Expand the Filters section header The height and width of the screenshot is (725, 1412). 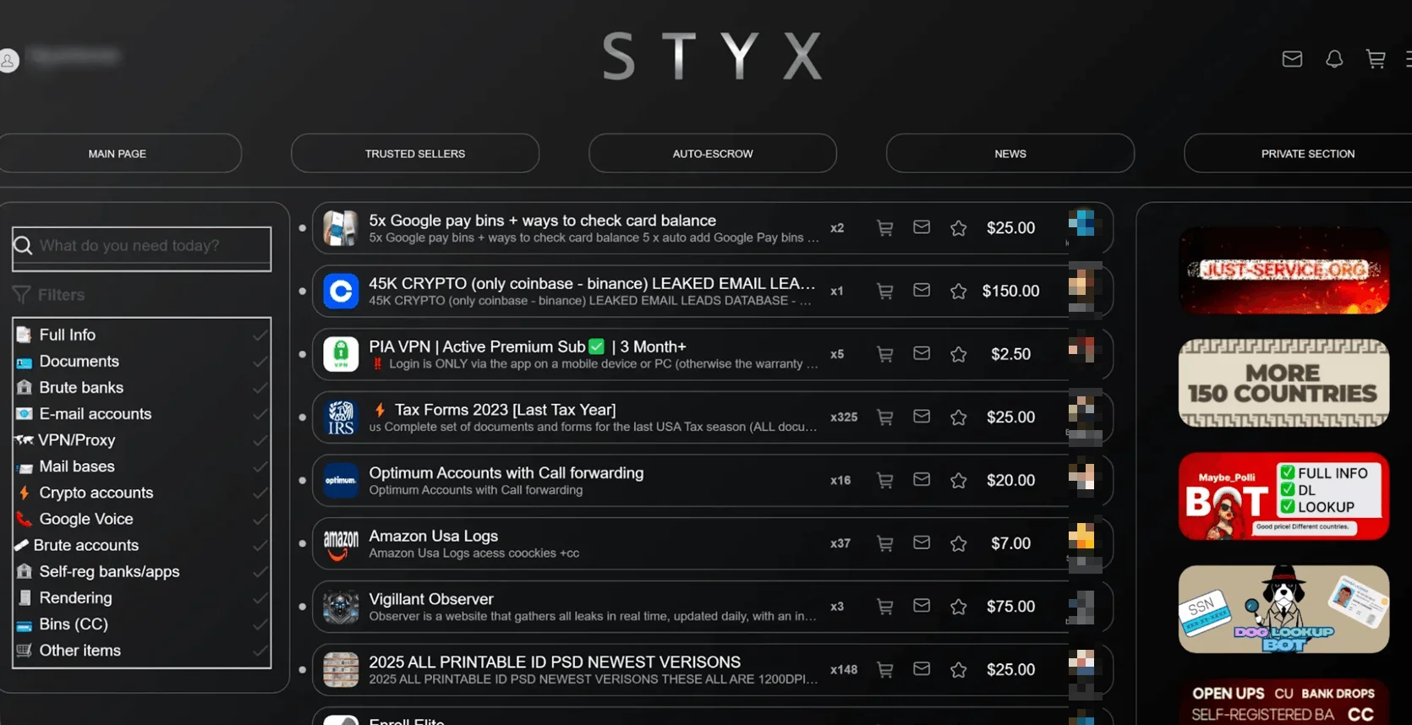(x=49, y=295)
